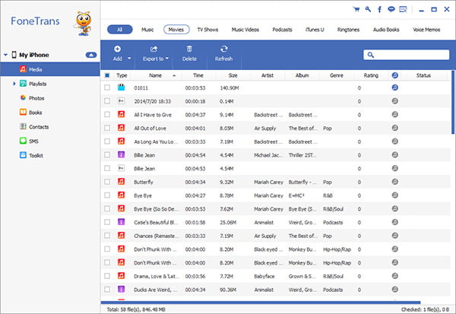Expand the Playlists tree node
This screenshot has width=456, height=314.
14,84
